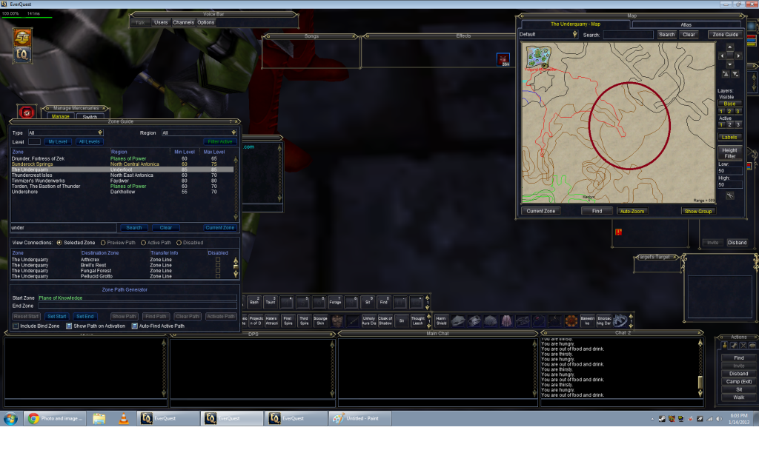Click the chestplate armor item hotbar slot
The image size is (759, 450).
tap(337, 320)
